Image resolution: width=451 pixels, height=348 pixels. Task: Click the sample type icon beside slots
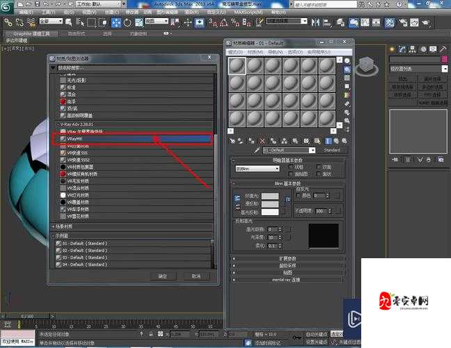tap(347, 61)
